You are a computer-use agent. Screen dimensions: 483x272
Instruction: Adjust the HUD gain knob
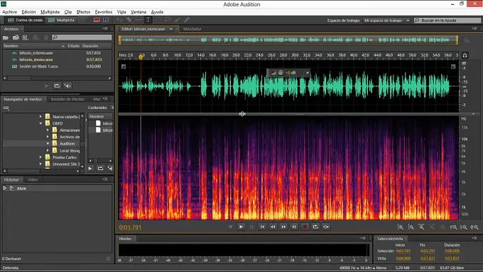coord(281,72)
